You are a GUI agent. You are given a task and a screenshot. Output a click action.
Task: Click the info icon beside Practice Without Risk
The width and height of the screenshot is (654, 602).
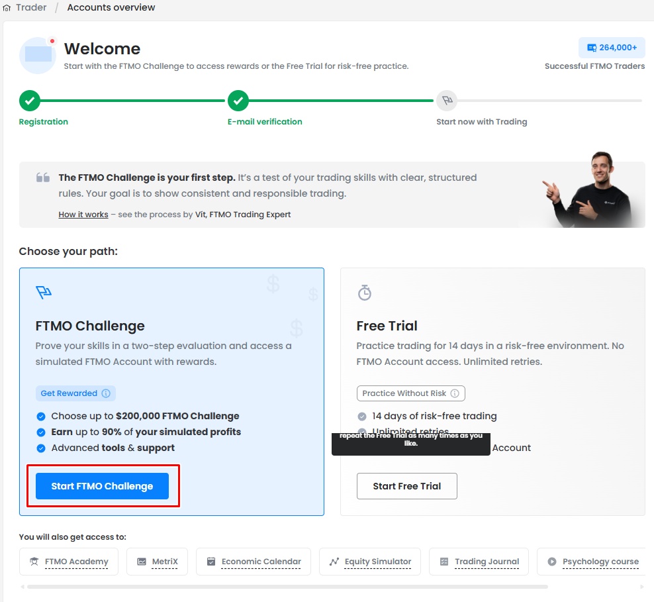click(455, 393)
